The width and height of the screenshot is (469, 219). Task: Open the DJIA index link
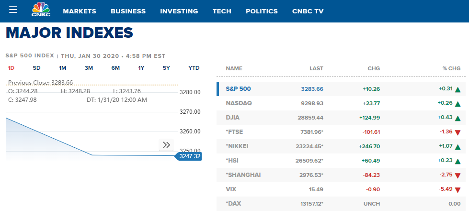(x=233, y=118)
